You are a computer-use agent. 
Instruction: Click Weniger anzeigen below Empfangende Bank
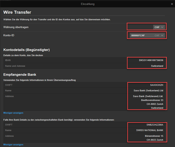pyautogui.click(x=13, y=113)
